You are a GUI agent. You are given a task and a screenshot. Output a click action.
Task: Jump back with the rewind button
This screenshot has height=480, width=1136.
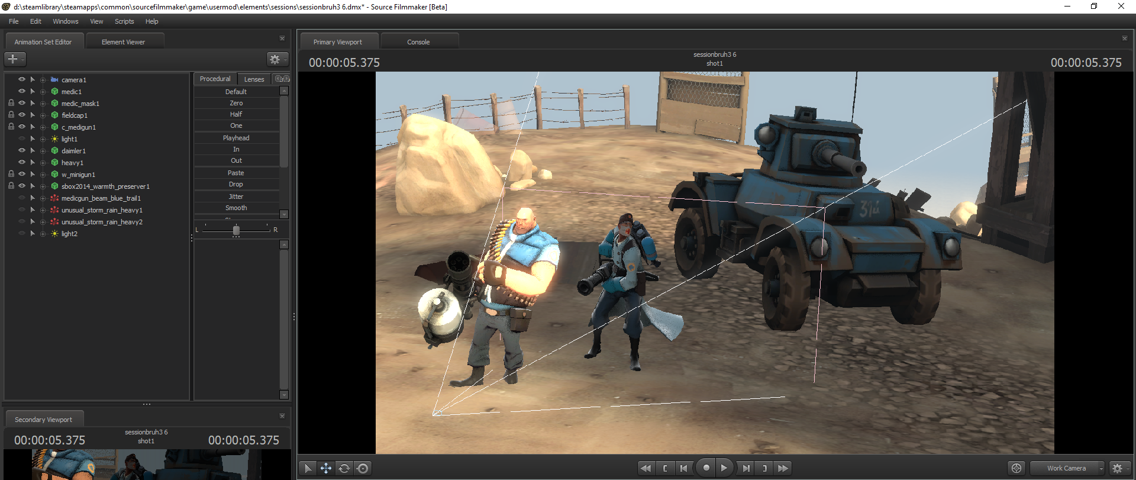coord(646,468)
